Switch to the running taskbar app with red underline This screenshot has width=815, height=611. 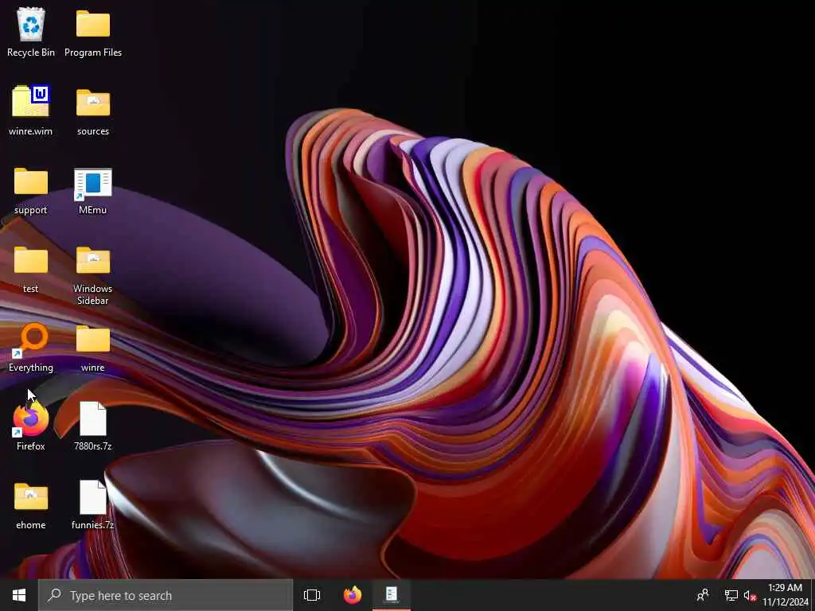392,595
